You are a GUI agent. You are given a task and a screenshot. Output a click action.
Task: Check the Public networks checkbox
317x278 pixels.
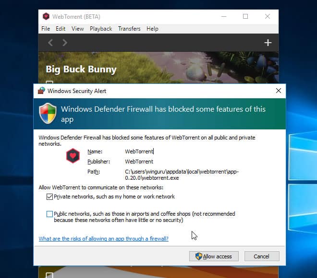point(49,214)
